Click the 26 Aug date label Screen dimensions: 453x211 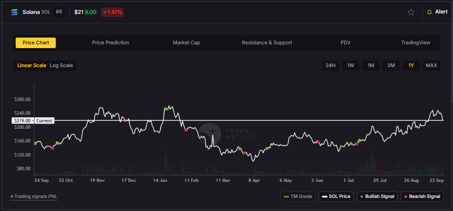[x=412, y=180]
